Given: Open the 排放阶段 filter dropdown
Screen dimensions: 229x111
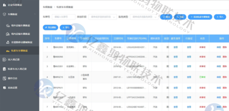Looking at the screenshot, I should coord(103,17).
